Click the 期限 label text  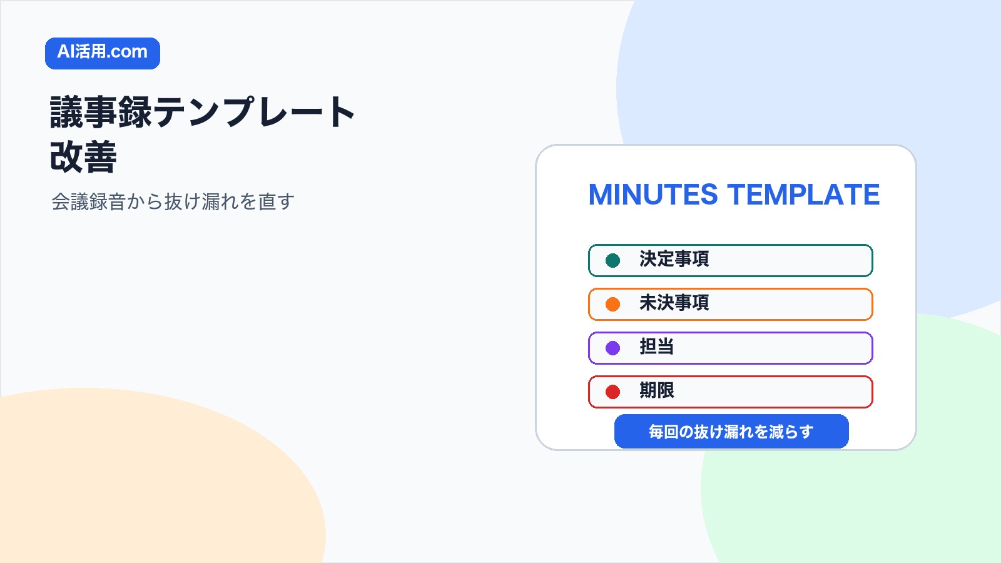click(x=656, y=390)
